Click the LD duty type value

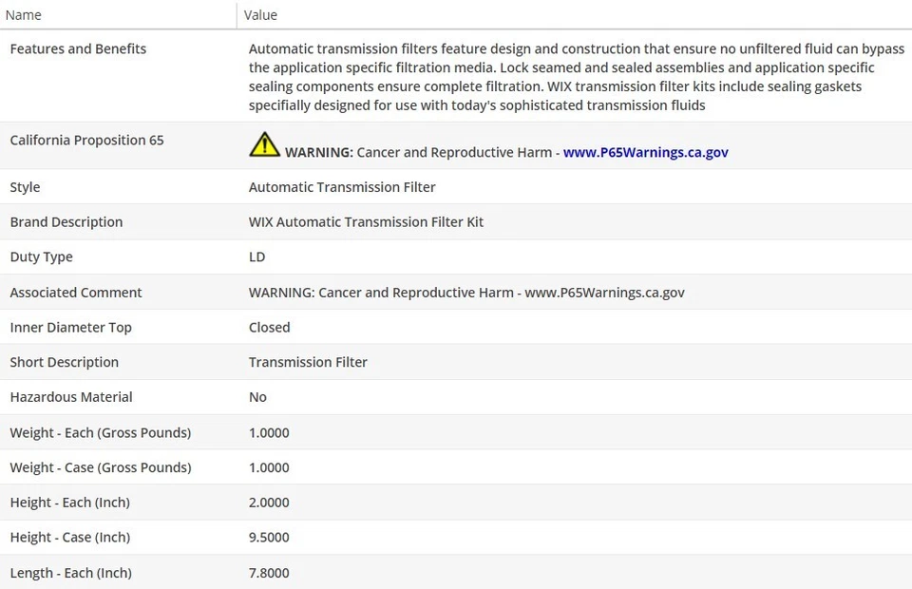click(x=257, y=257)
